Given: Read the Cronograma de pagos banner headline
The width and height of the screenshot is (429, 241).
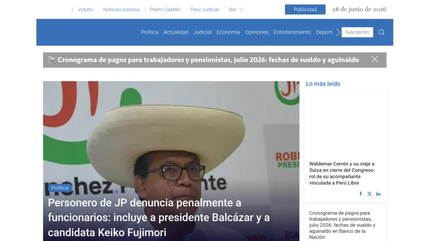Looking at the screenshot, I should click(208, 60).
